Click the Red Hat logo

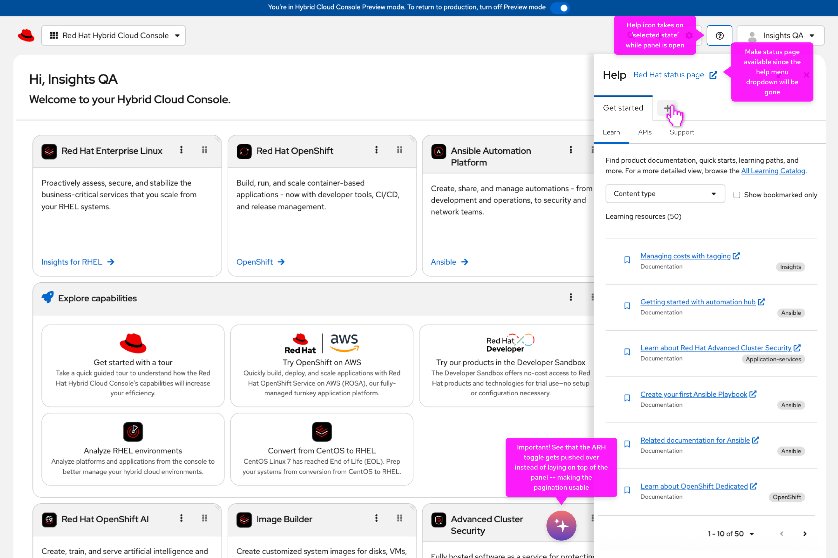point(26,36)
